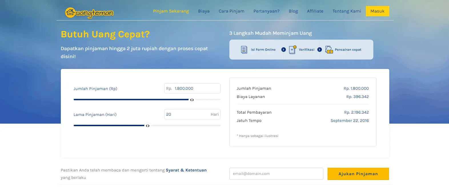Click the Verifikasi checkmark document icon

tap(292, 50)
